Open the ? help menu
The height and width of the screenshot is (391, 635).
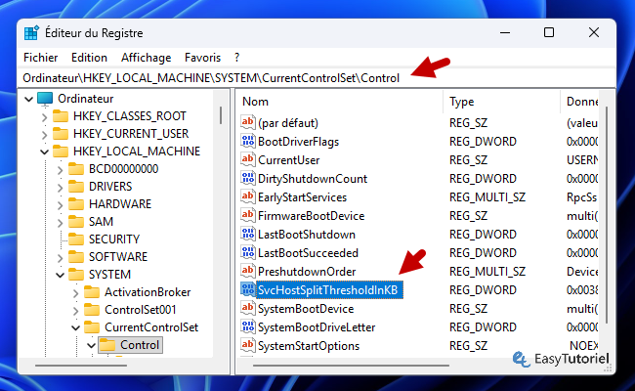237,58
